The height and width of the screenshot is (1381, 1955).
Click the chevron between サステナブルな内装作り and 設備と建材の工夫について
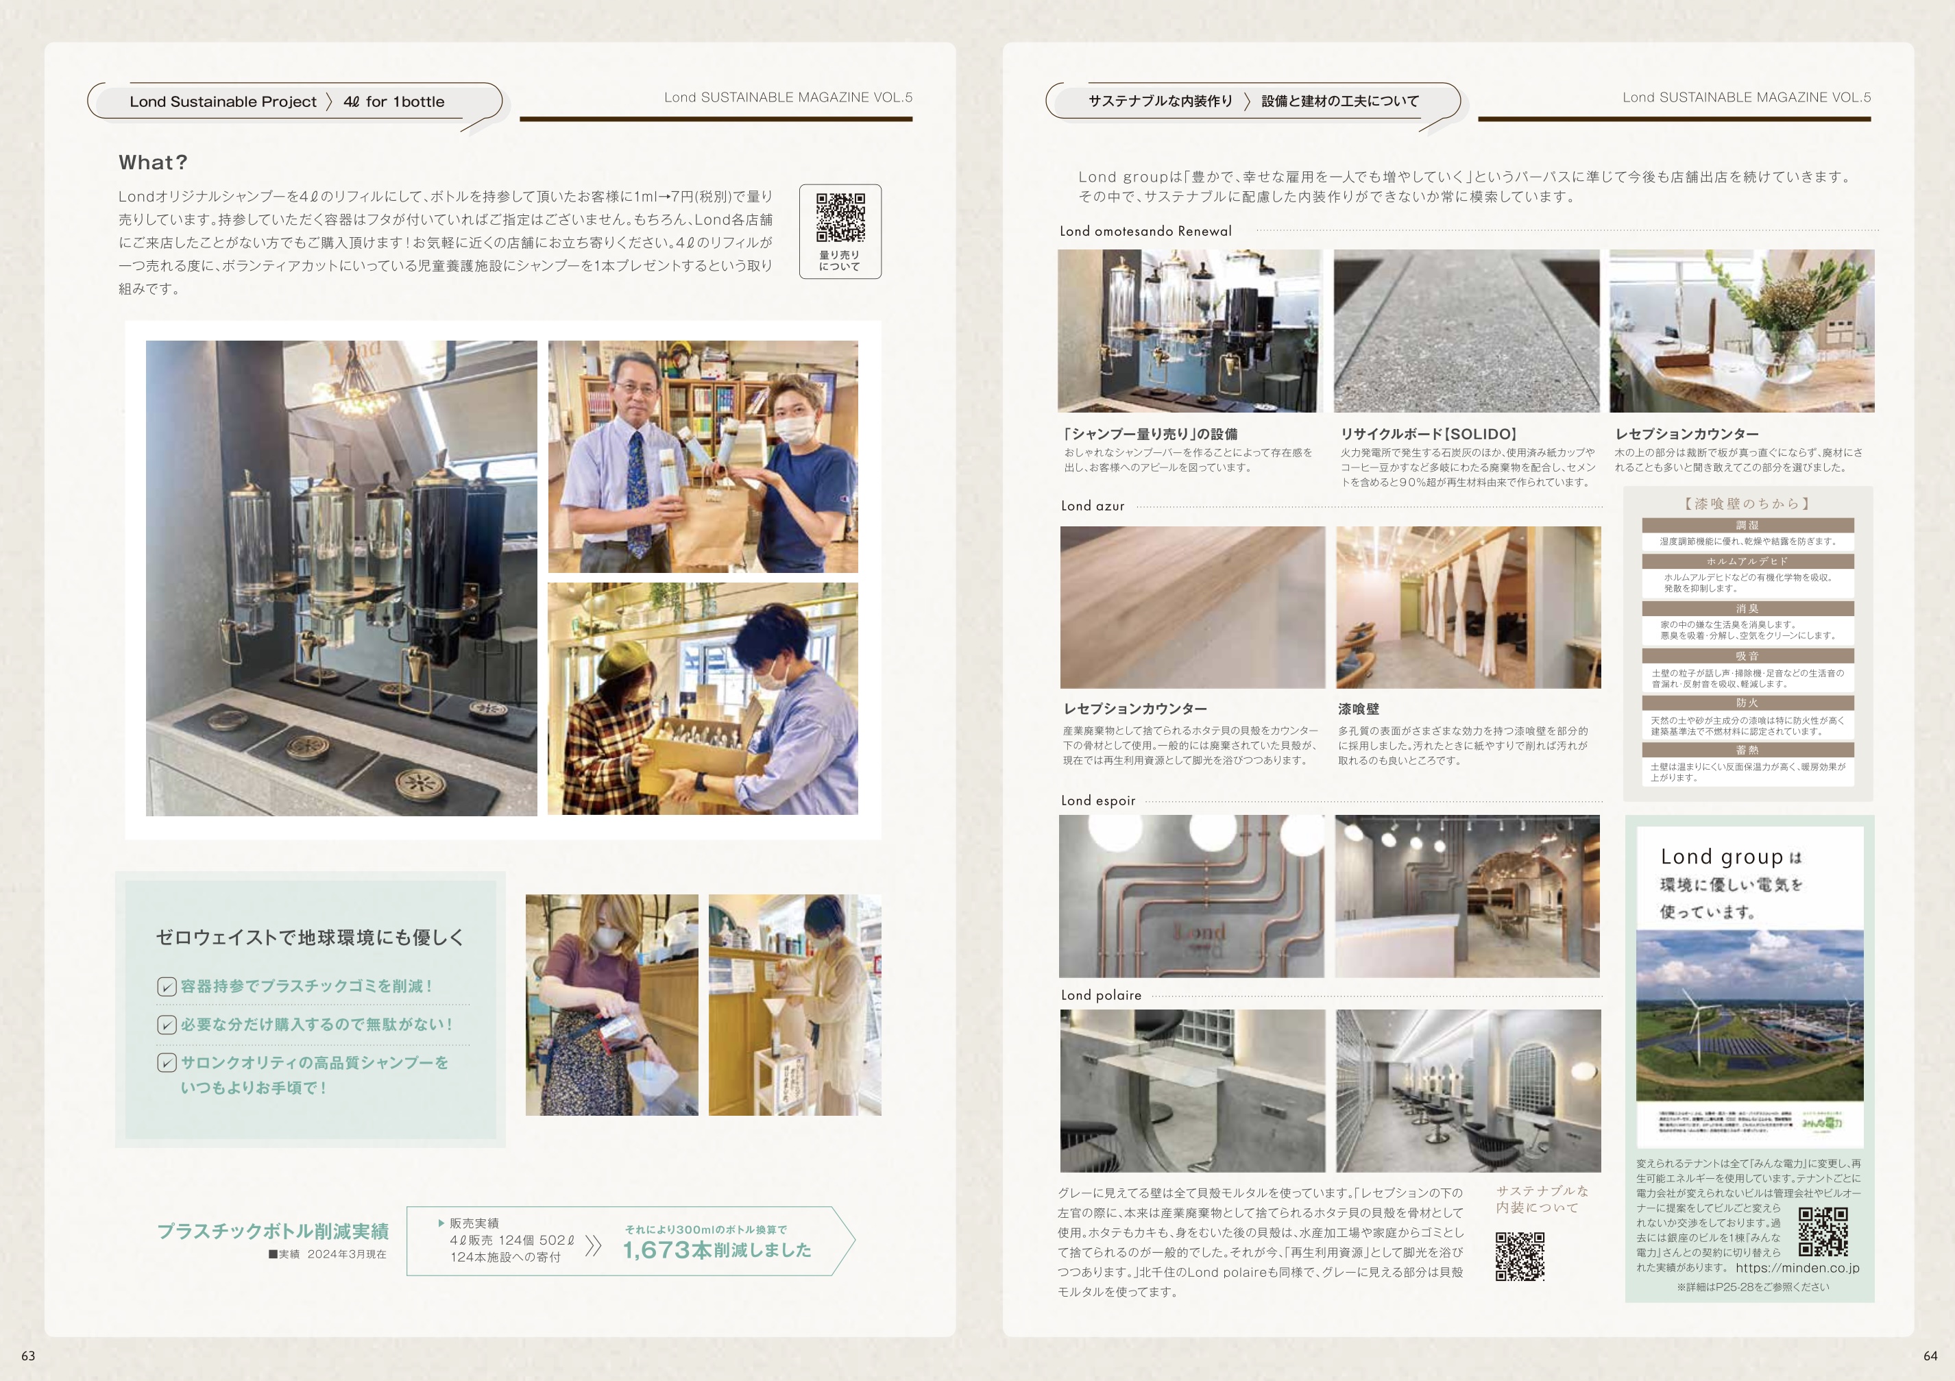tap(1248, 101)
